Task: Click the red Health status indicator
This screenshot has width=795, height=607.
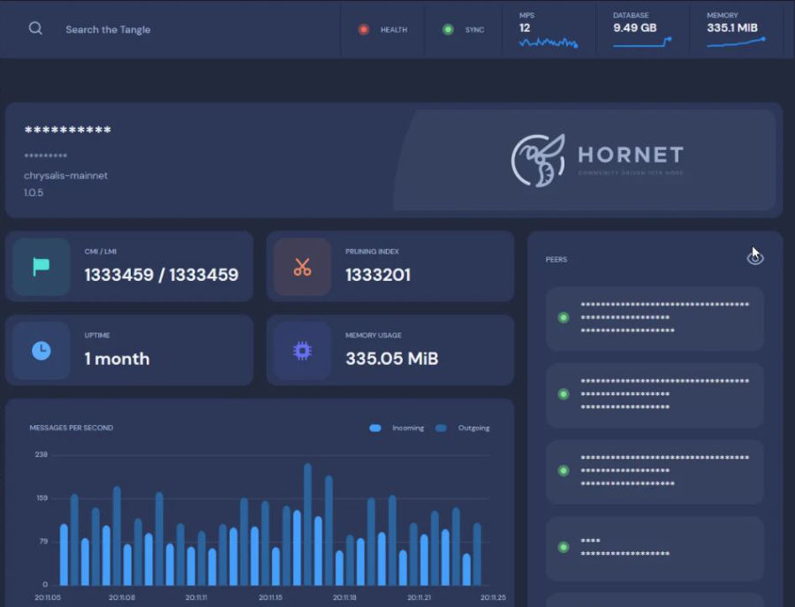Action: (363, 29)
